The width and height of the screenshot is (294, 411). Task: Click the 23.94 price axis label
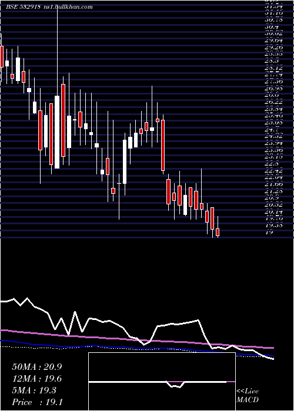click(273, 143)
